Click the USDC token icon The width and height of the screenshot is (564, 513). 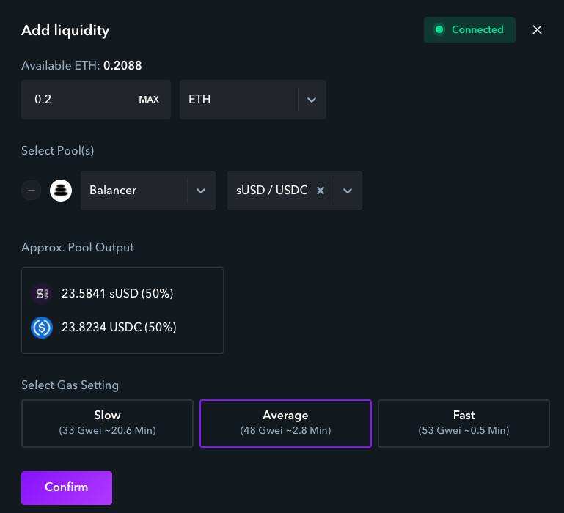point(42,328)
